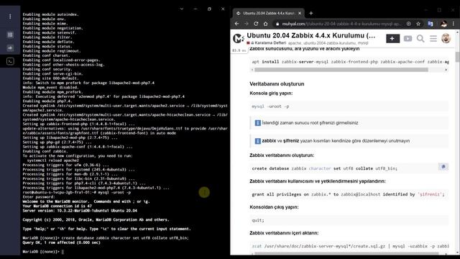Open a new browser tab
The width and height of the screenshot is (460, 259).
(311, 13)
